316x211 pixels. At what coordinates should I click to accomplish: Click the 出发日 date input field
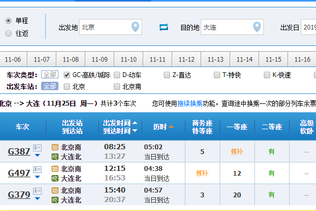click(x=309, y=27)
